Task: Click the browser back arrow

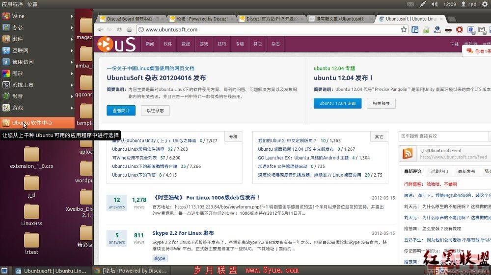Action: [100, 29]
